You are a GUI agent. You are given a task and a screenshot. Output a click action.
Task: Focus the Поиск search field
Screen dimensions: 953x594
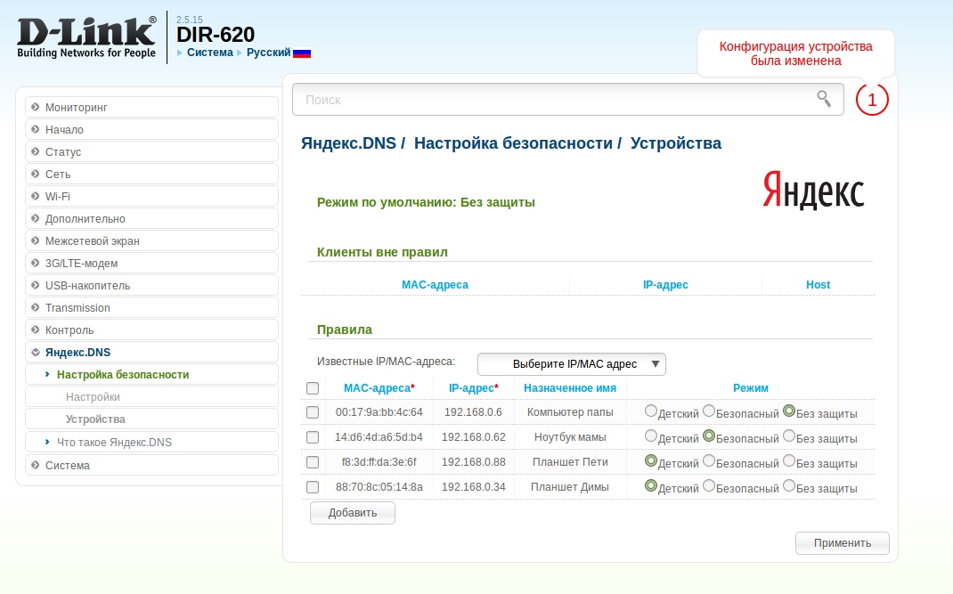pos(552,100)
